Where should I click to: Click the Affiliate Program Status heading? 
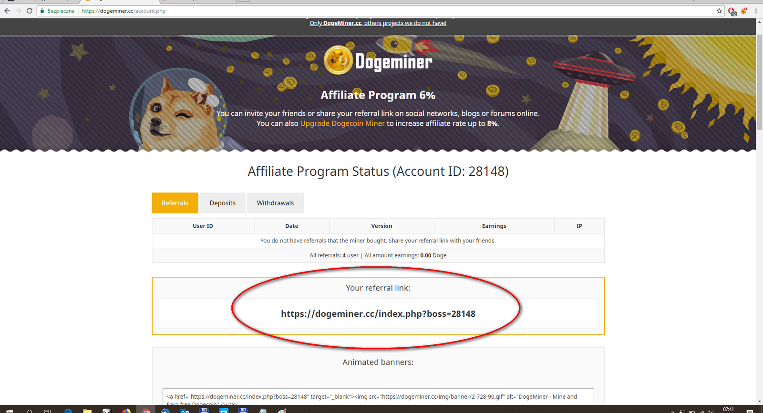[378, 171]
